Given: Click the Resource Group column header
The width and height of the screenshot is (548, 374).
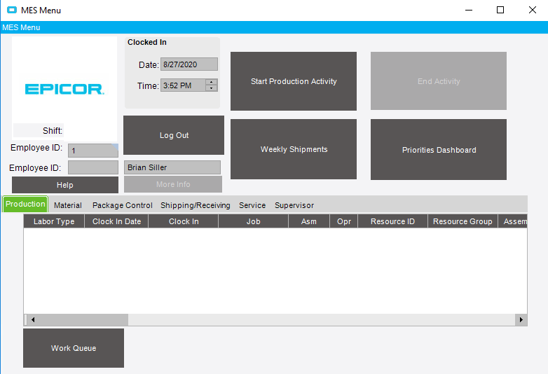Looking at the screenshot, I should coord(463,221).
